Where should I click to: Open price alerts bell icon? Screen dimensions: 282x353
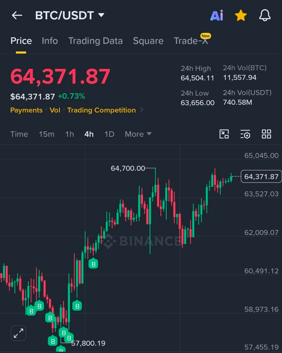tap(265, 15)
